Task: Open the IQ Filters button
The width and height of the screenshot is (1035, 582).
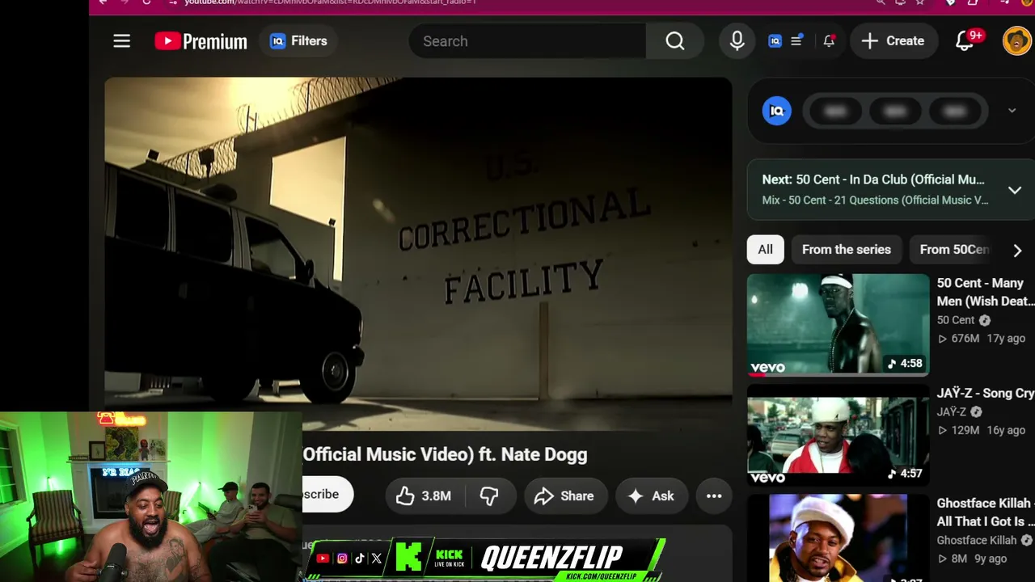Action: 298,41
